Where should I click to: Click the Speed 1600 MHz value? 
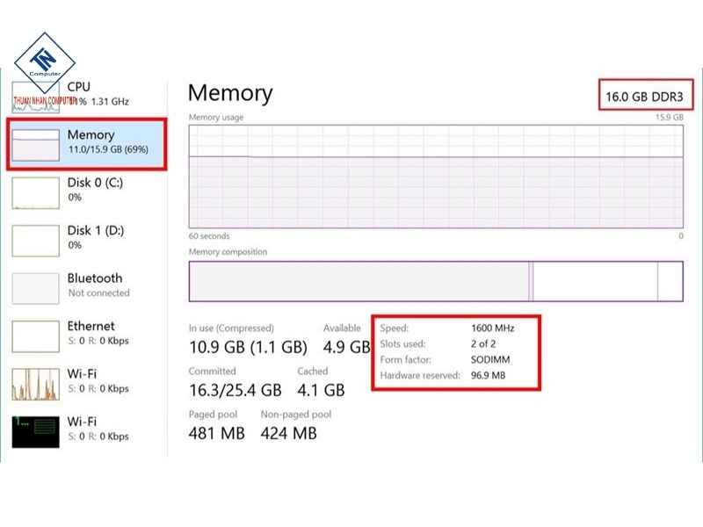492,328
